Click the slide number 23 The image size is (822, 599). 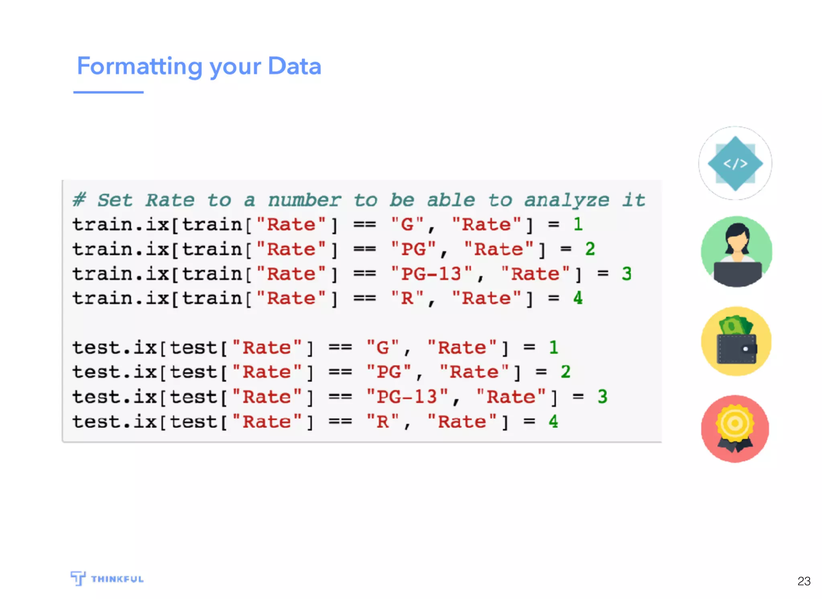[804, 581]
